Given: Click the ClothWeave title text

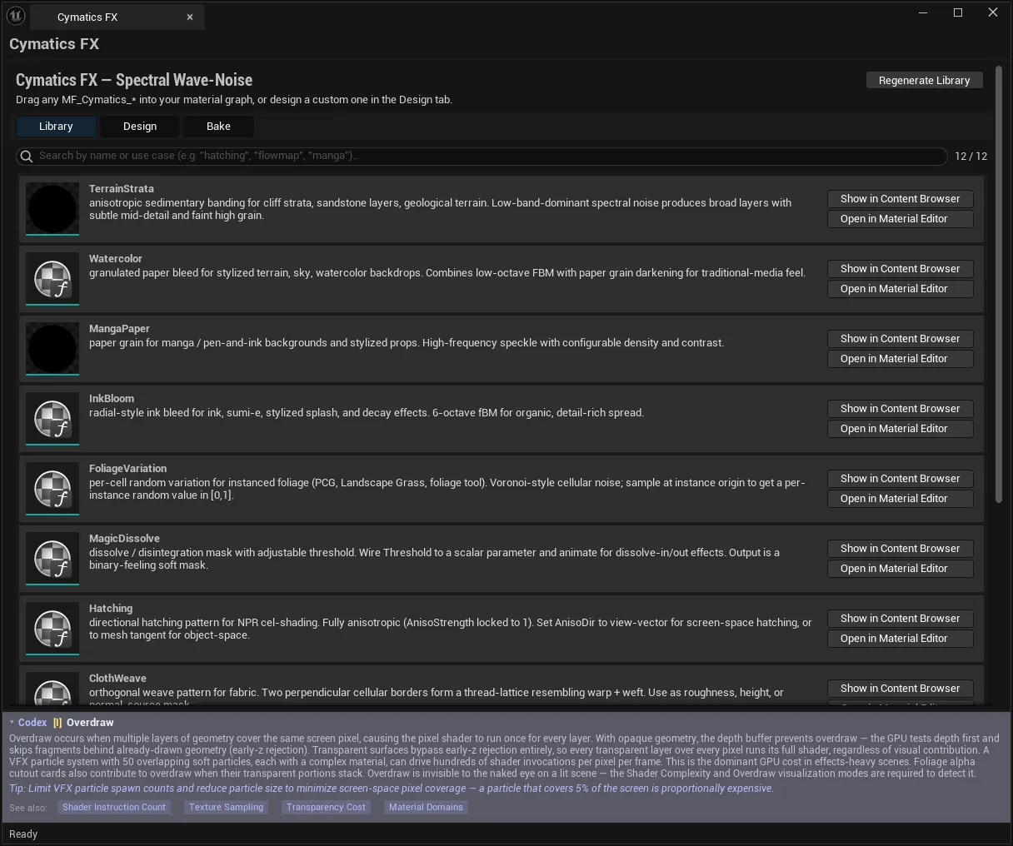Looking at the screenshot, I should pyautogui.click(x=117, y=679).
